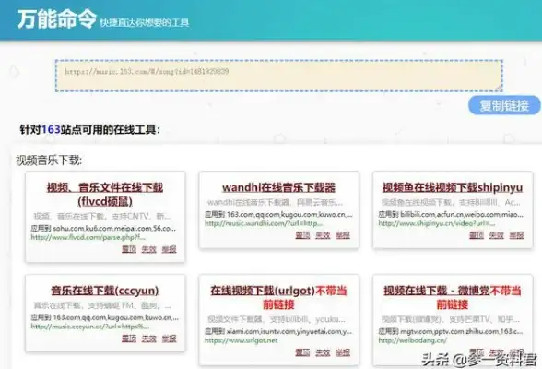The width and height of the screenshot is (542, 369).
Task: Open 视频鱼在线视频下载shipinyu tool link
Action: tap(453, 187)
